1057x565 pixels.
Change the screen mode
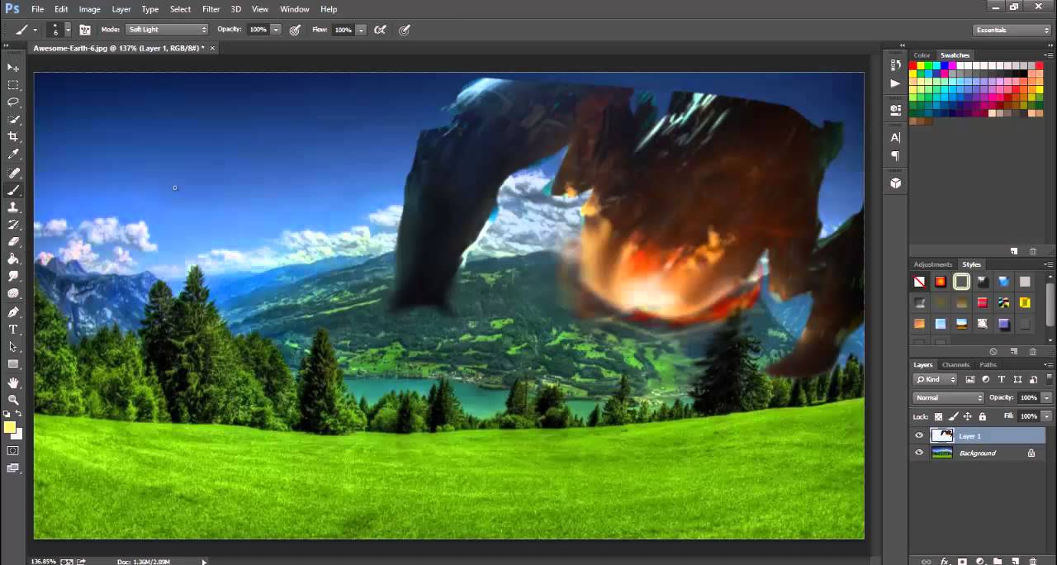point(13,468)
